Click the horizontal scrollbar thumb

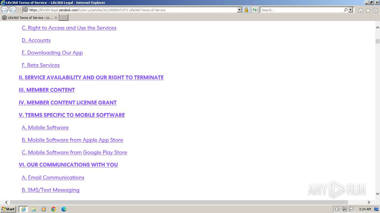179,202
